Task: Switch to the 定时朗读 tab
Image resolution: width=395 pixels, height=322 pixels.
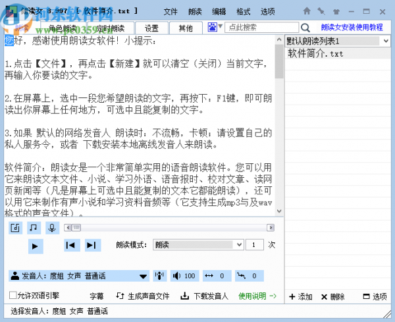Action: point(111,28)
